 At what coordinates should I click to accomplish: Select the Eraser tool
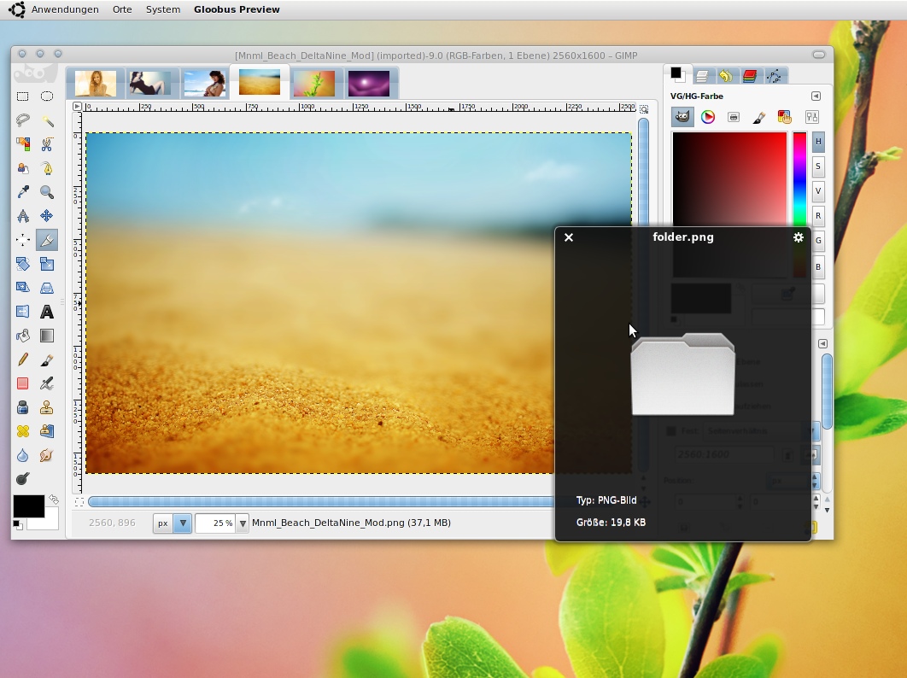[22, 383]
